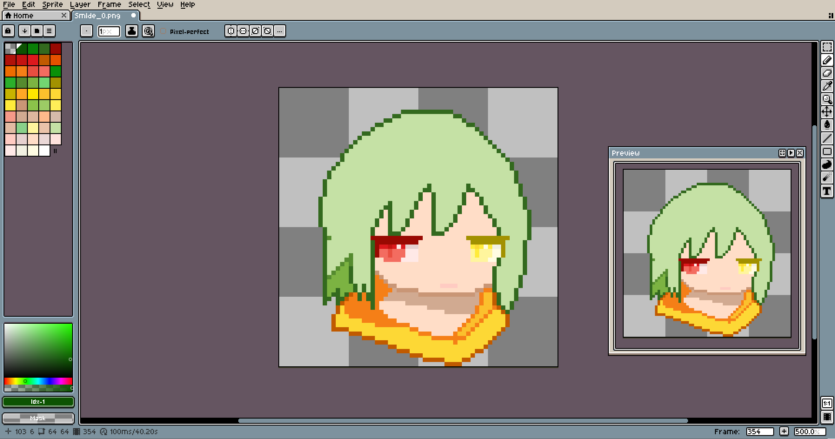
Task: Choose the Paint Bucket tool
Action: click(x=827, y=125)
